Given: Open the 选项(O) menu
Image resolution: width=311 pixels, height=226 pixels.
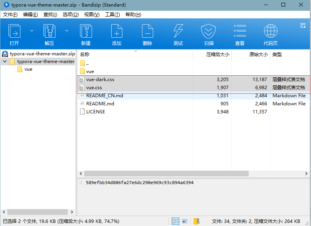Looking at the screenshot, I should click(70, 15).
